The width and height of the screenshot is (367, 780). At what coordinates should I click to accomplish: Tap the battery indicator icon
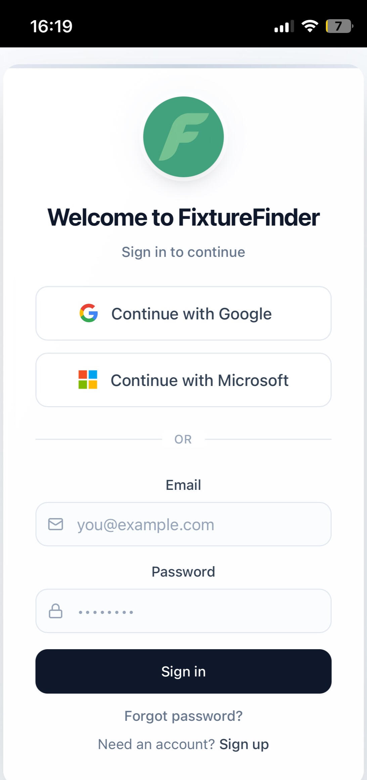pyautogui.click(x=339, y=26)
